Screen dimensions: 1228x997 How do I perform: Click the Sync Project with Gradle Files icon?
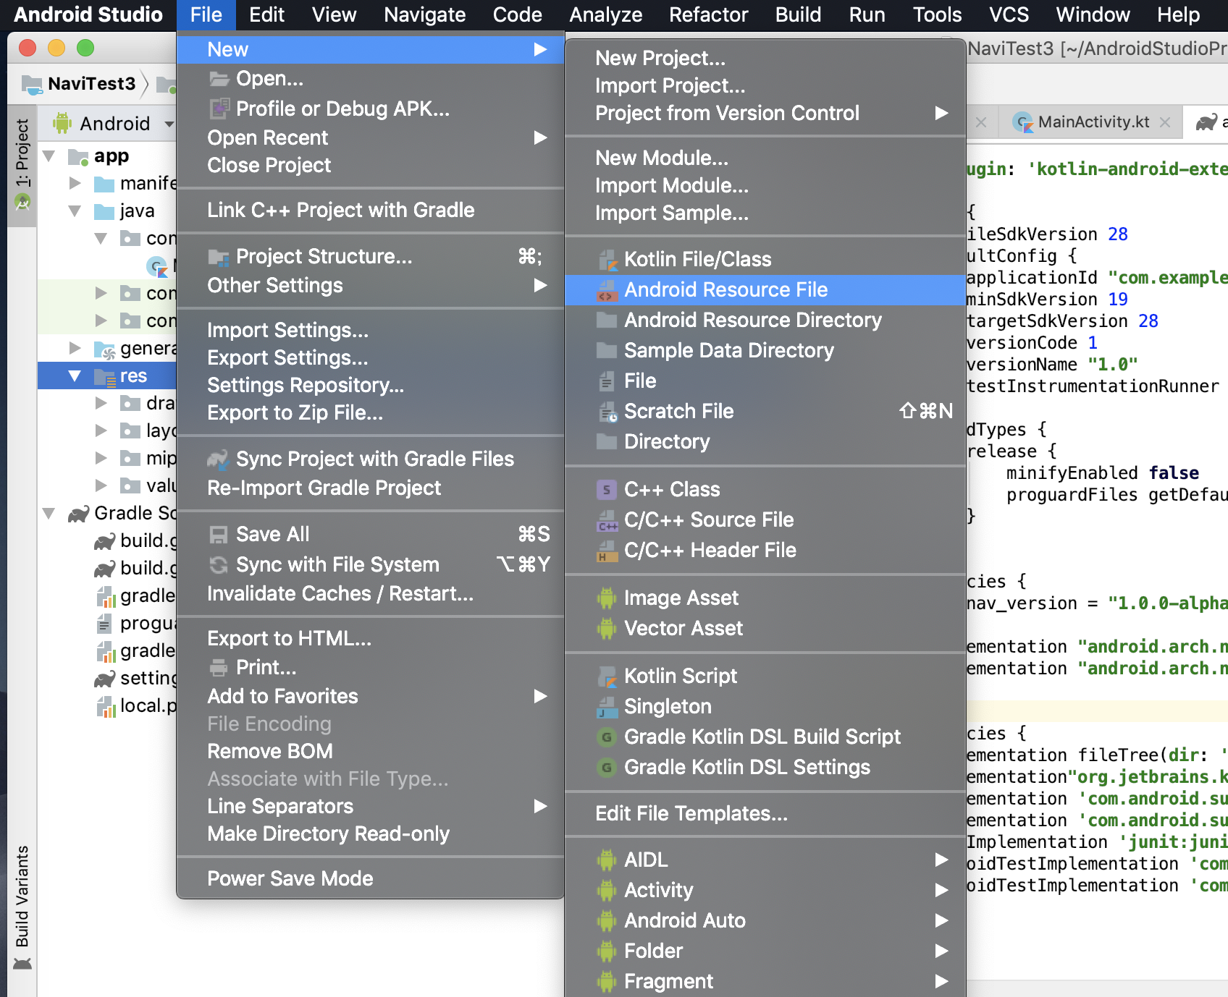(x=219, y=459)
